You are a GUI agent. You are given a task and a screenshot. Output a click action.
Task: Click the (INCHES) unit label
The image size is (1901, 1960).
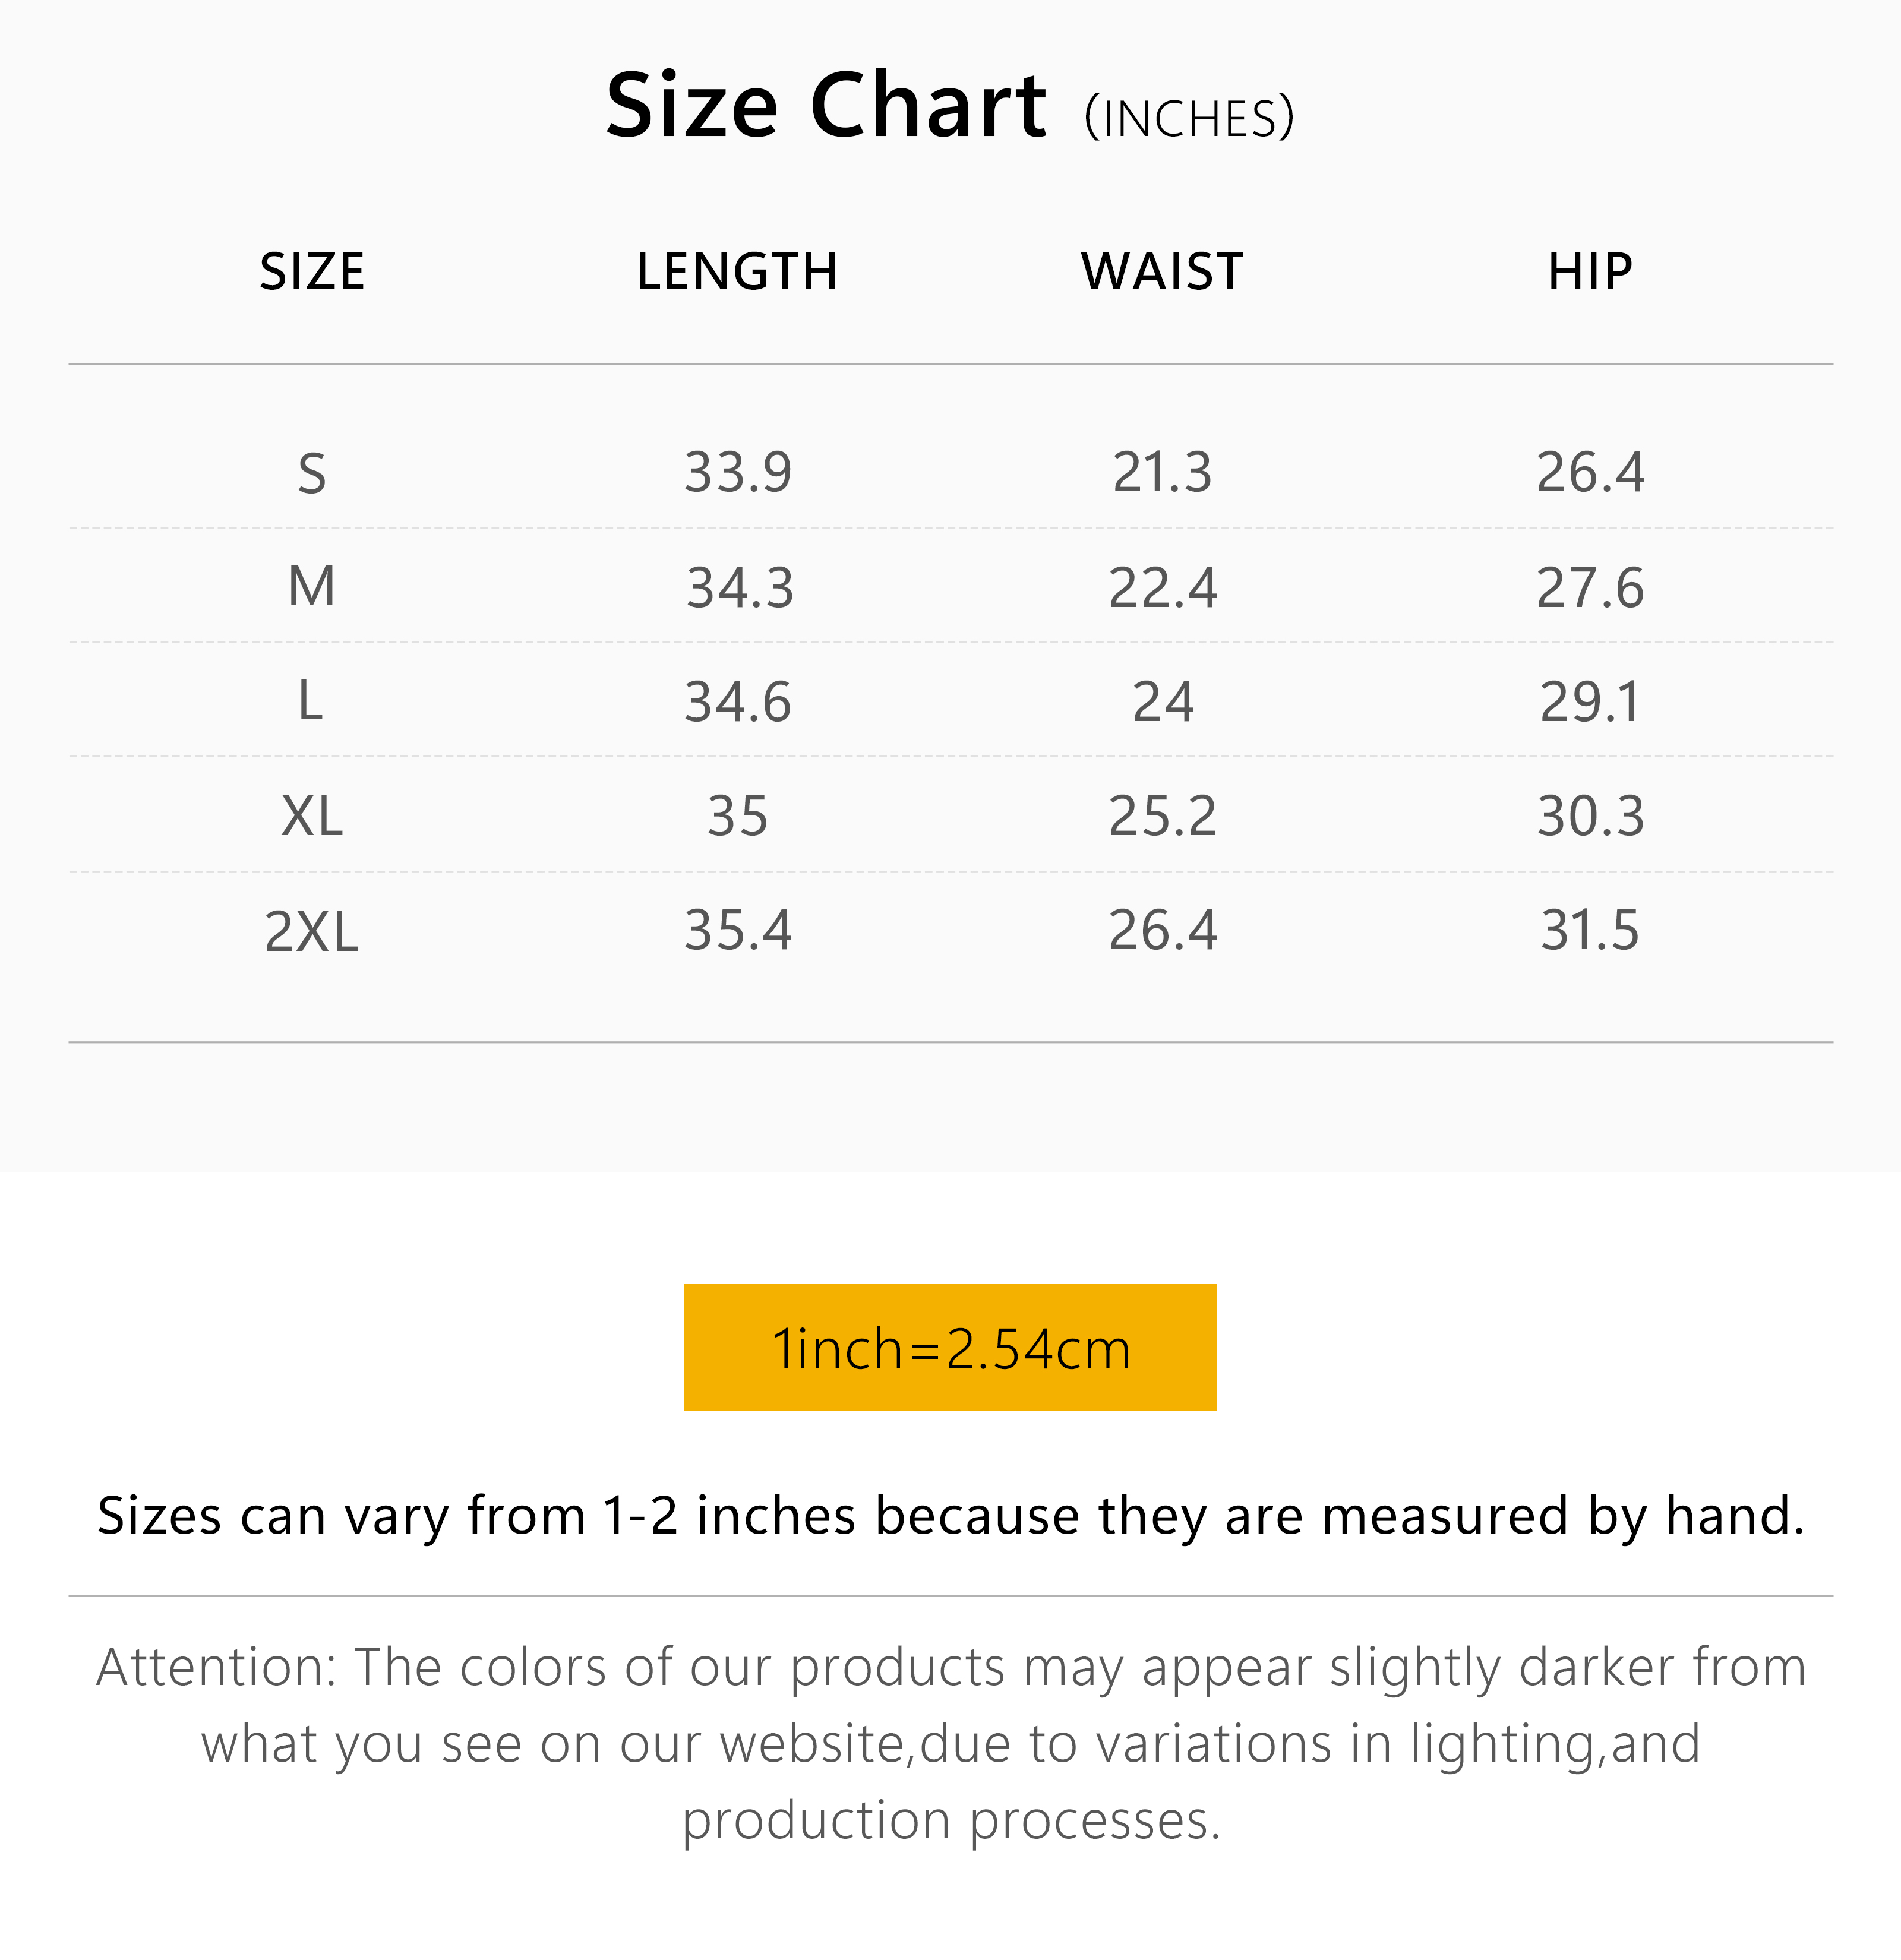pos(1189,119)
